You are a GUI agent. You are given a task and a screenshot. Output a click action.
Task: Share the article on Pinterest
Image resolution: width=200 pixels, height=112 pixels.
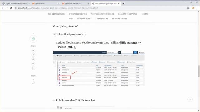click(33, 63)
